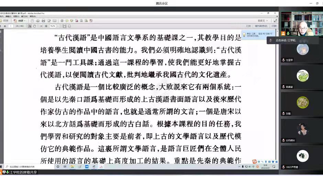Click the Save disk icon by zoom box
The height and width of the screenshot is (176, 323).
pyautogui.click(x=64, y=26)
